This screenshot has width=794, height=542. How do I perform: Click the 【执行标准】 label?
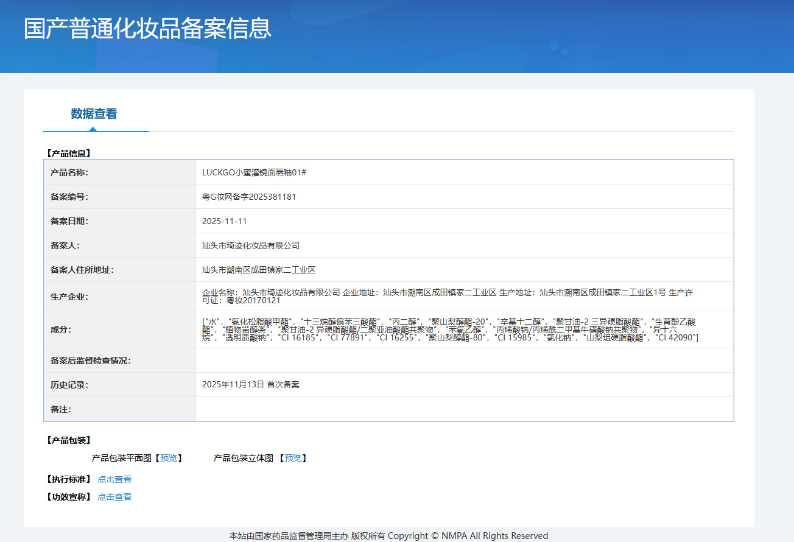(68, 479)
